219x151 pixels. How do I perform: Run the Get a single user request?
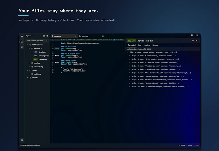click(x=57, y=55)
